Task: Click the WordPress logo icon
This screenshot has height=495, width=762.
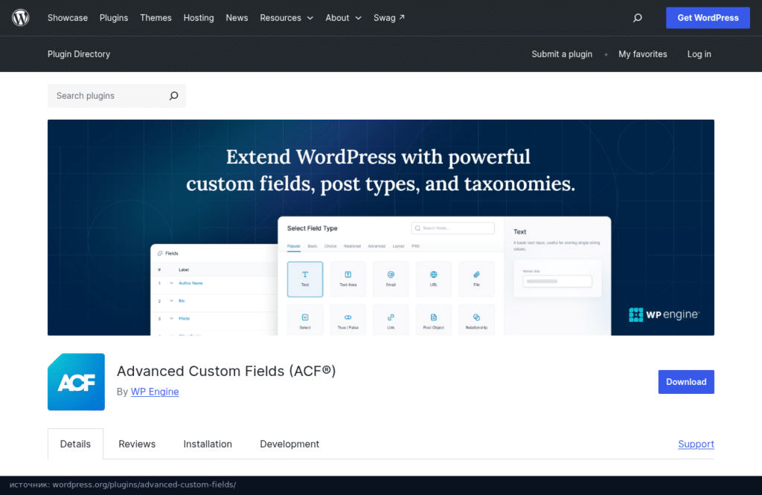Action: click(20, 18)
